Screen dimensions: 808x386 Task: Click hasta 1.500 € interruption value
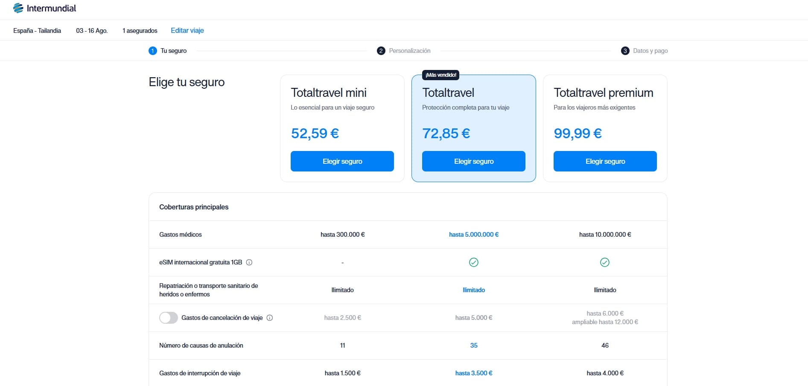(x=343, y=373)
